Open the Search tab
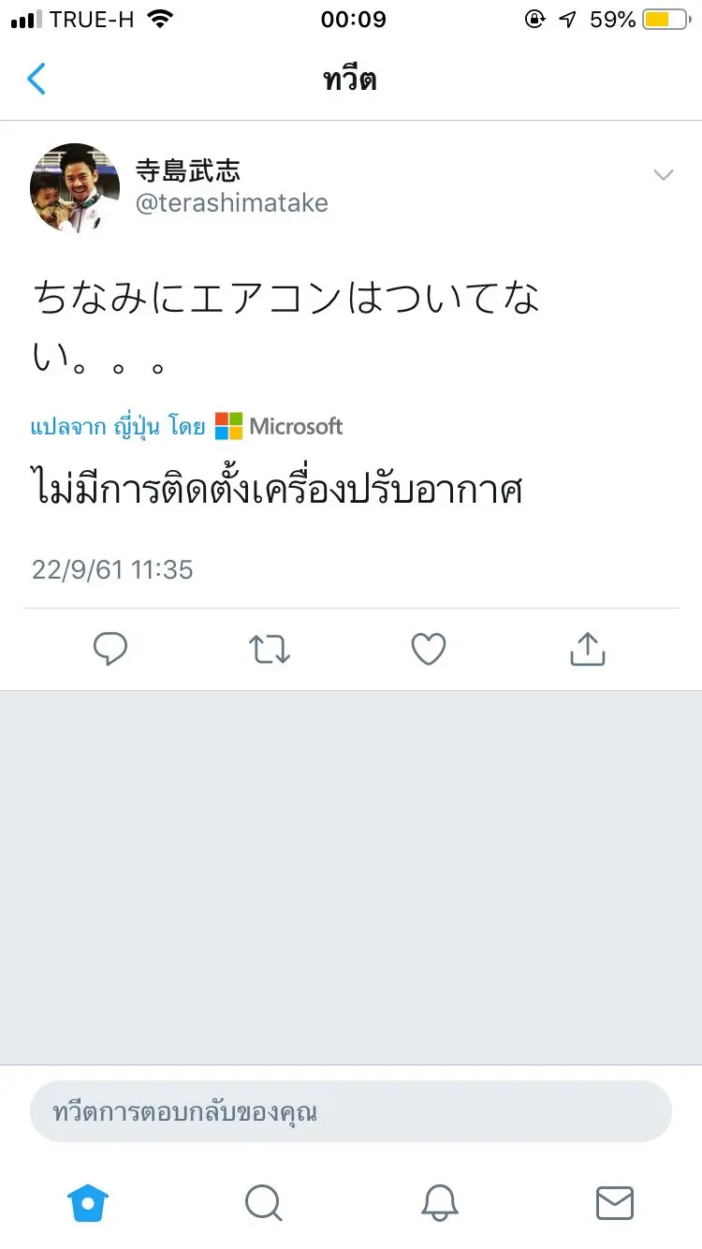Image resolution: width=702 pixels, height=1249 pixels. coord(263,1203)
